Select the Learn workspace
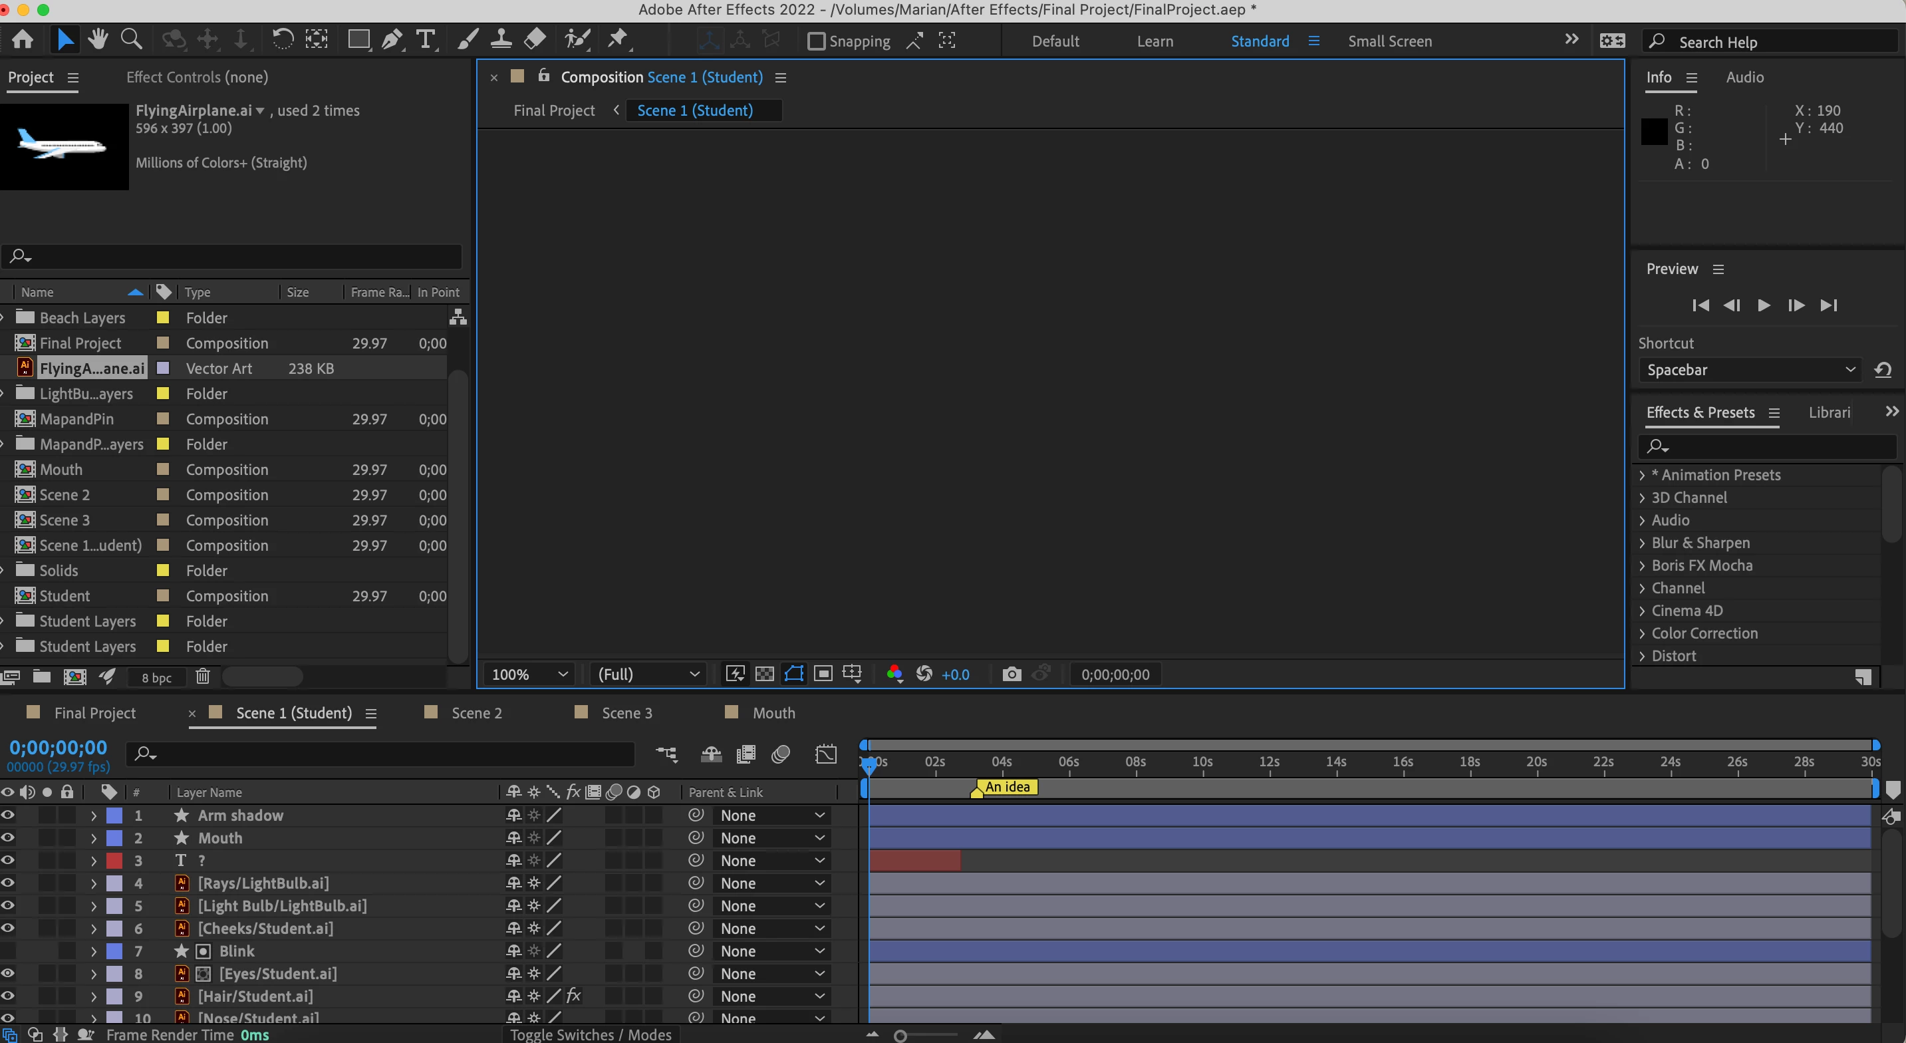 pyautogui.click(x=1155, y=41)
